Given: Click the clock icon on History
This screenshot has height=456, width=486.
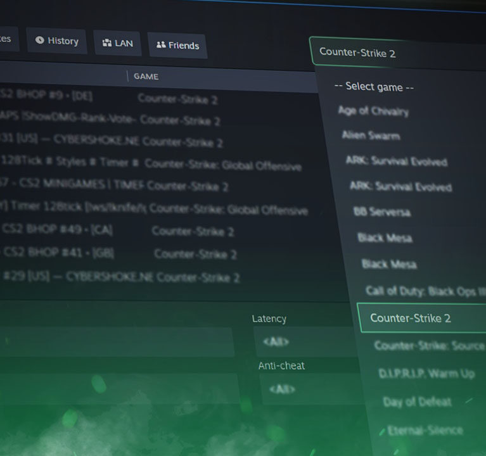Looking at the screenshot, I should click(40, 40).
